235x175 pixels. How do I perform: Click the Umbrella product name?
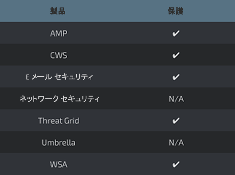(x=58, y=143)
